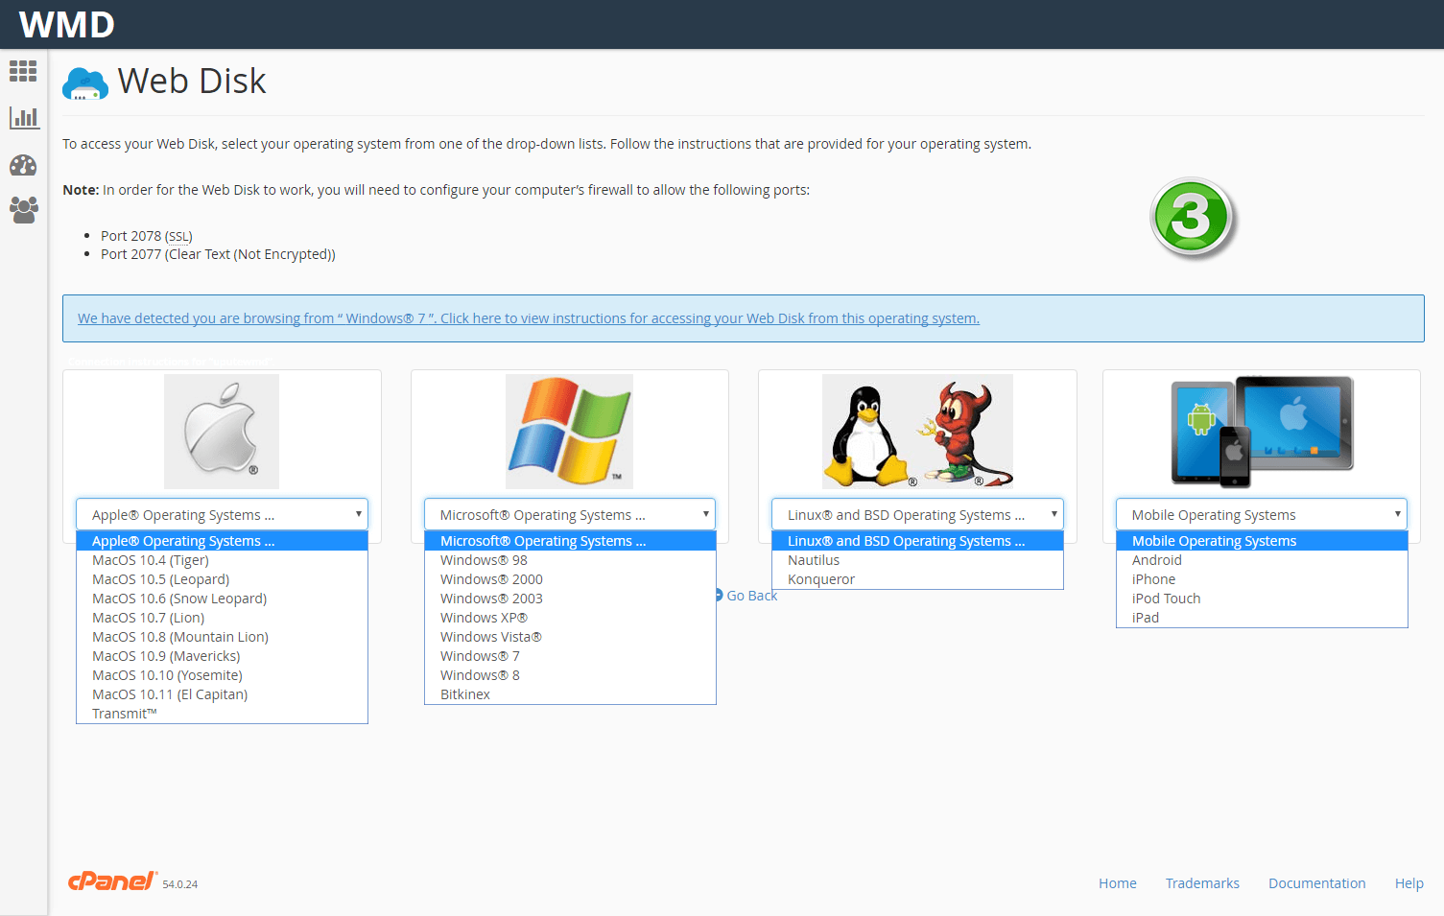Screen dimensions: 1444x916
Task: Choose the Konqueror option
Action: [x=917, y=579]
